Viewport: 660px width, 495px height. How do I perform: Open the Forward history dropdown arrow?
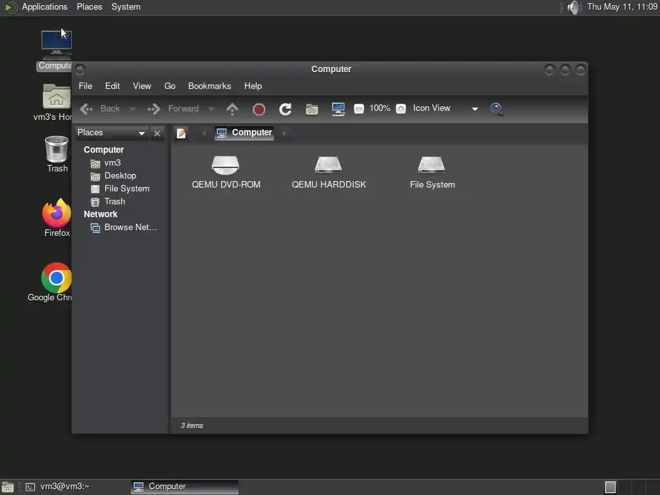coord(211,109)
